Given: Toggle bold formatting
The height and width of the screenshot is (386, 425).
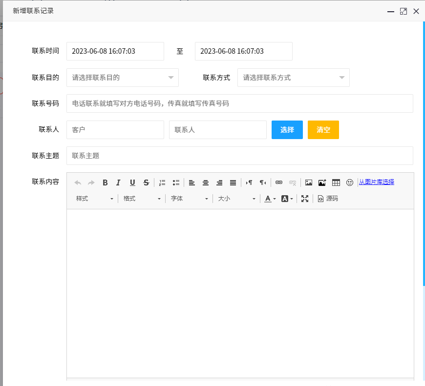Looking at the screenshot, I should click(105, 183).
